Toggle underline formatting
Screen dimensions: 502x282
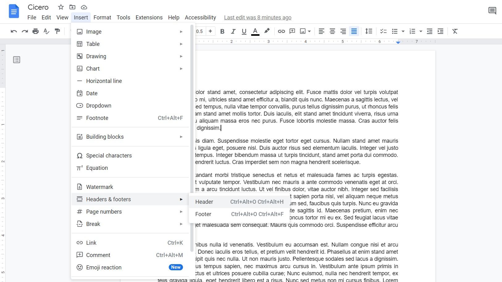(x=244, y=31)
